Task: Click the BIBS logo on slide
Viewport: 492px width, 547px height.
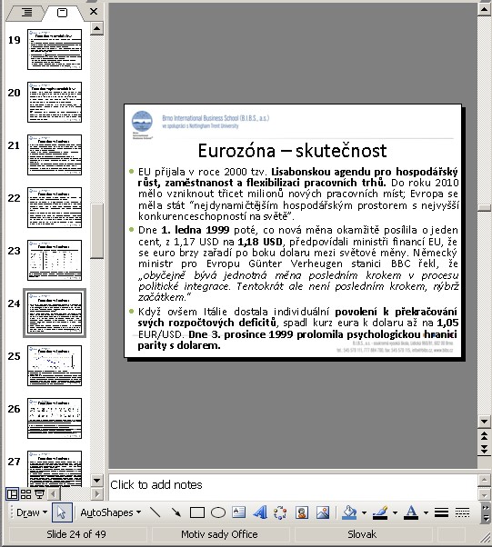Action: (142, 124)
